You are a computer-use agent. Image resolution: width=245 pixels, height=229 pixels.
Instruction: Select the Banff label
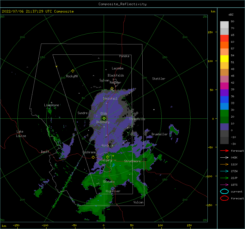click(x=45, y=152)
